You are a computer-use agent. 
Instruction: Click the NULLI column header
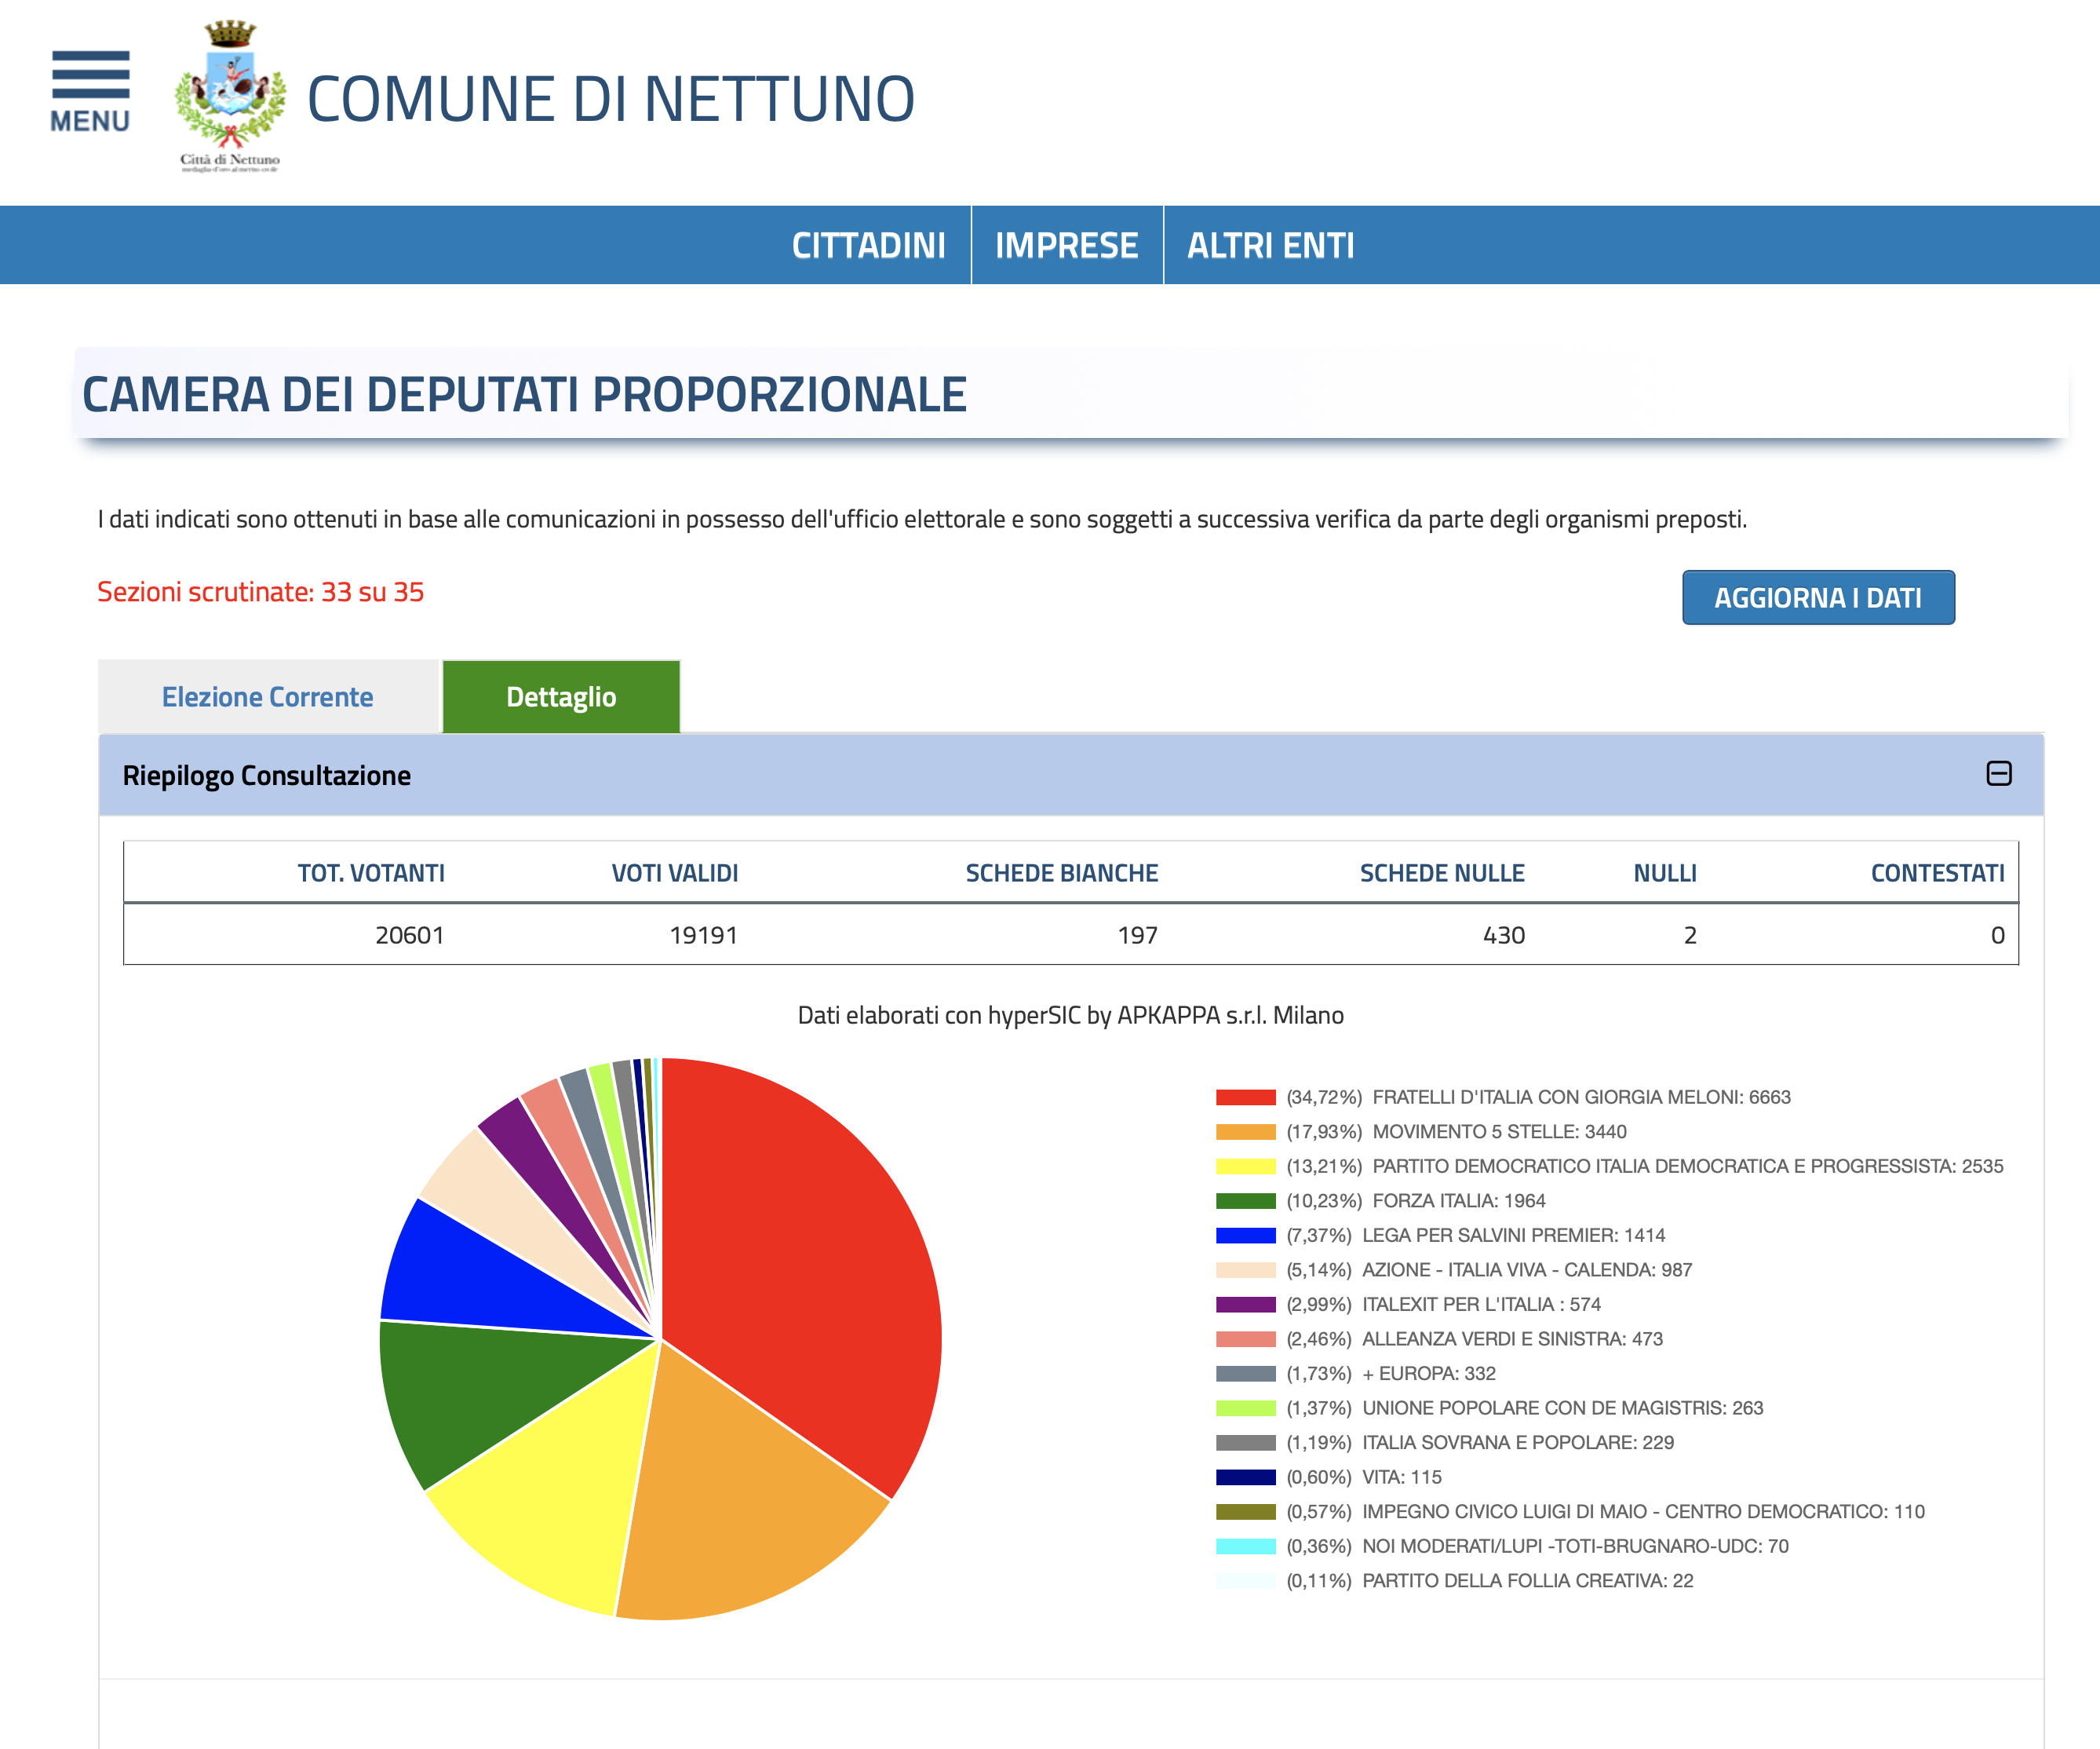tap(1665, 872)
